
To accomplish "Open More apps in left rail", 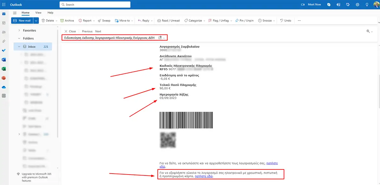I will [x=4, y=96].
